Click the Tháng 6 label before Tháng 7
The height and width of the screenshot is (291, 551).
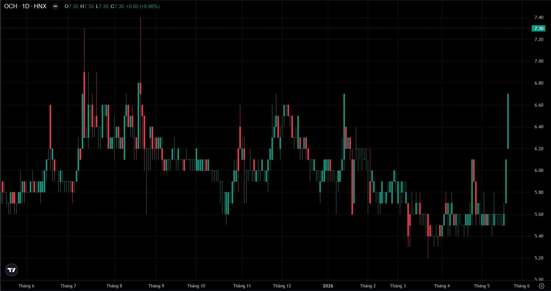click(26, 286)
